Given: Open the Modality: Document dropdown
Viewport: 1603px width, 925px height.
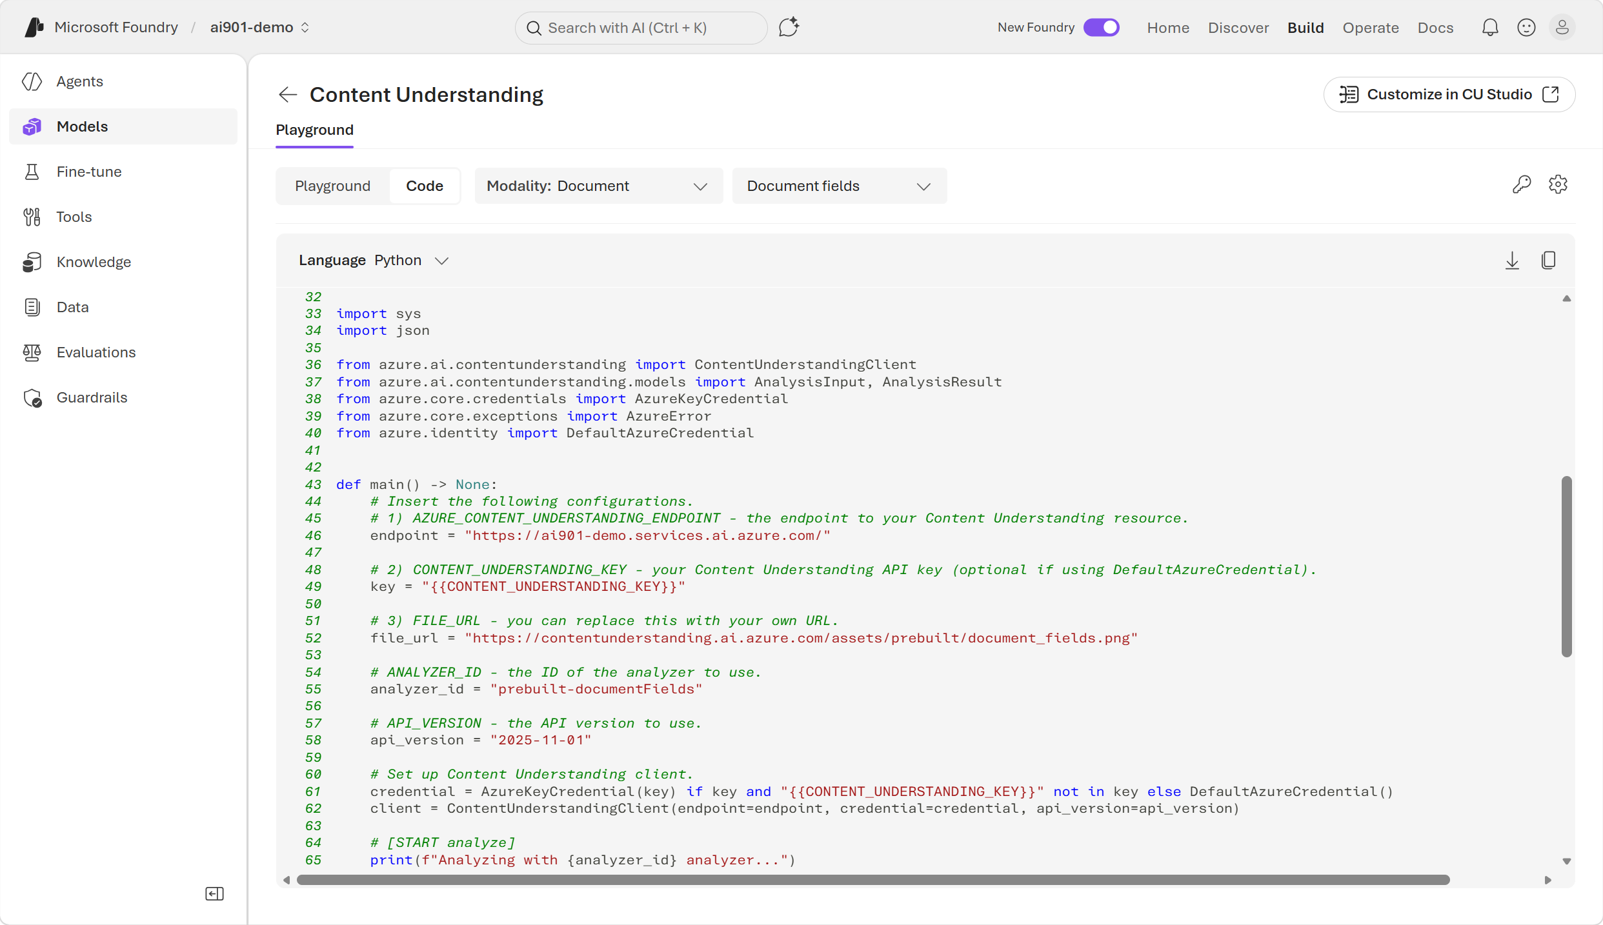Looking at the screenshot, I should tap(598, 186).
